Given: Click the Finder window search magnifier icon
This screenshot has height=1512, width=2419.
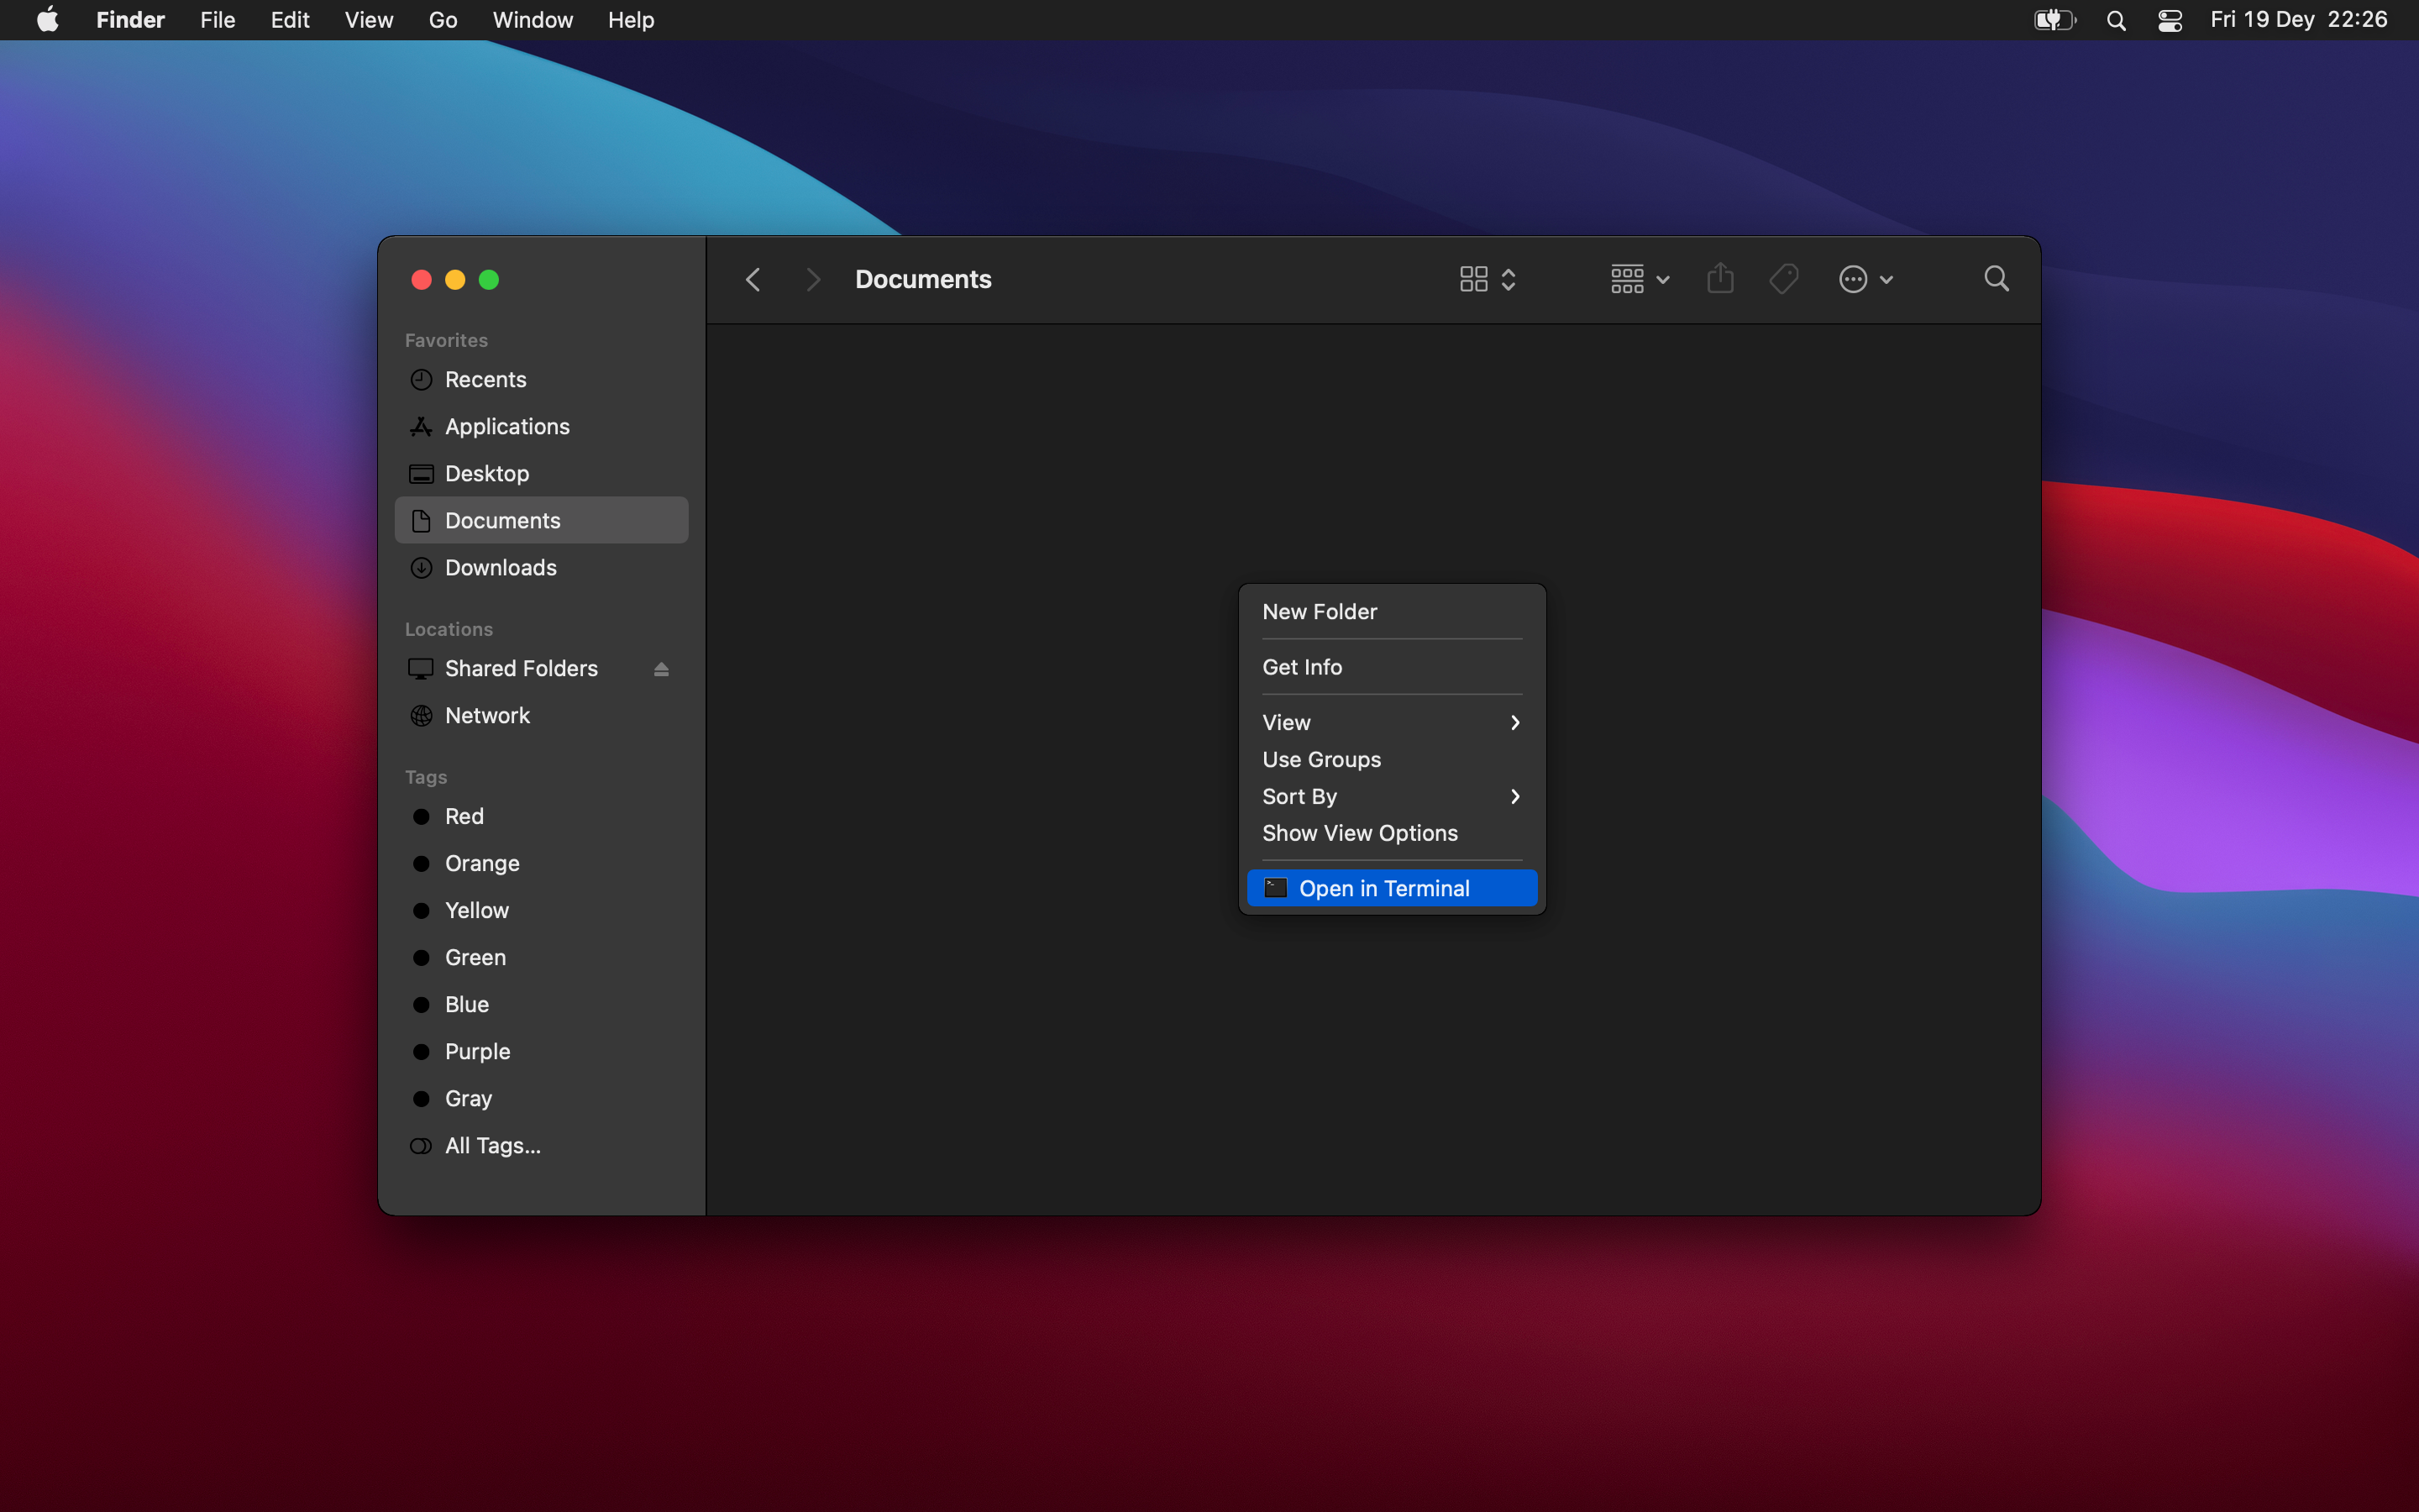Looking at the screenshot, I should 1997,279.
